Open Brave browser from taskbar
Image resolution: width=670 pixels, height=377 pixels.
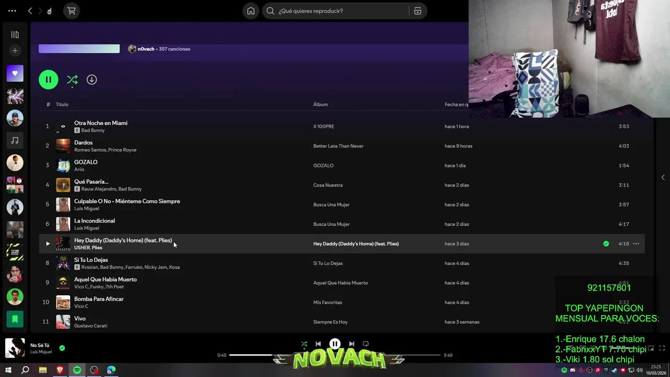(x=60, y=370)
